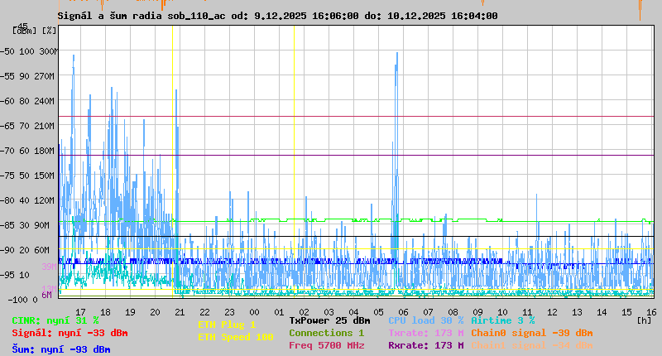Click the hour '17' x-axis label
Image resolution: width=662 pixels, height=356 pixels.
pyautogui.click(x=80, y=312)
